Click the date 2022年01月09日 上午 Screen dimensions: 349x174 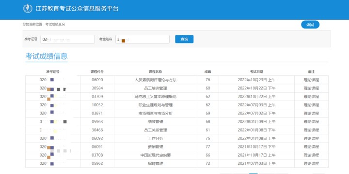click(x=256, y=122)
